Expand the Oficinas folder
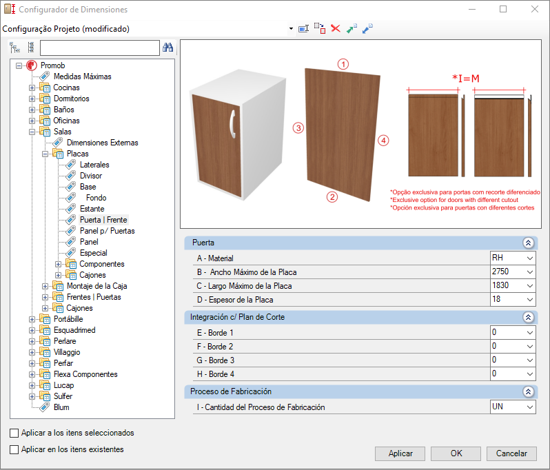 click(x=32, y=121)
